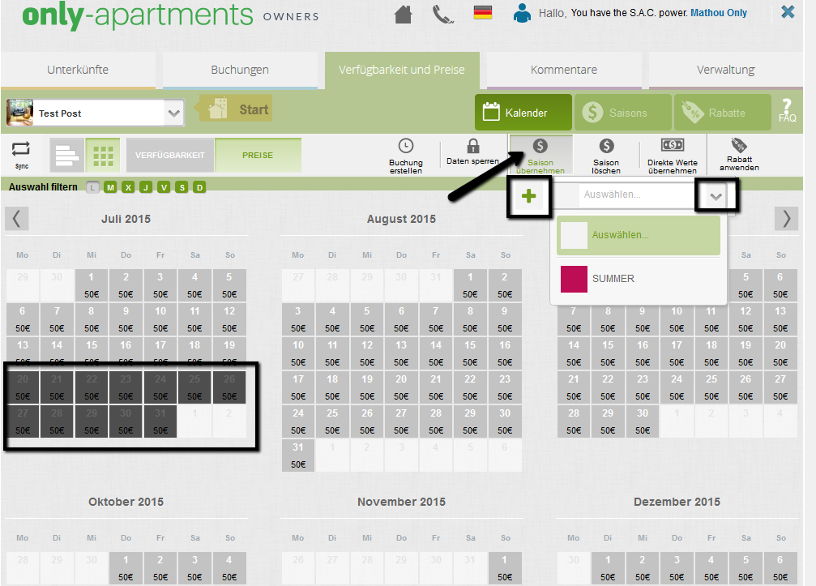
Task: Click the Daten sperren lock icon
Action: pyautogui.click(x=473, y=146)
